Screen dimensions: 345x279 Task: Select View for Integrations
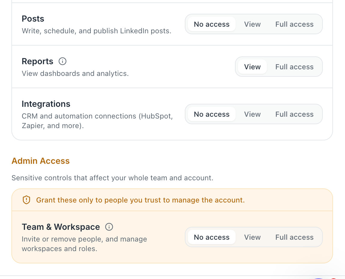252,114
